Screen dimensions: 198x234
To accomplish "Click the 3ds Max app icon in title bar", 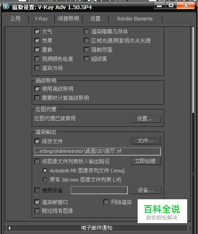I will coord(6,7).
